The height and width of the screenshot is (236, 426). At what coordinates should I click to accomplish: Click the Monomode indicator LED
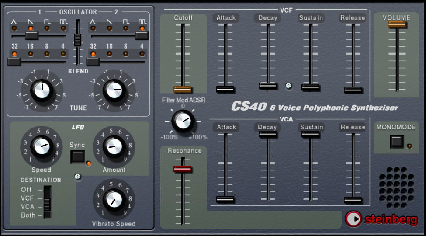[x=409, y=146]
